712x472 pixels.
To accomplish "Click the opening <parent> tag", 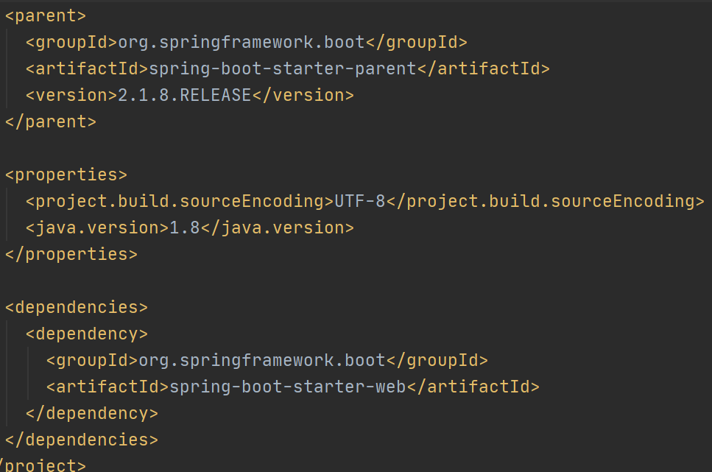I will [x=46, y=16].
